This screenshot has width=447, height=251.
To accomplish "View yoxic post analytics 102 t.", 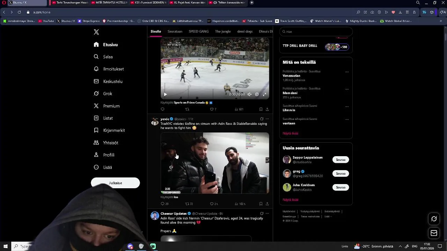I will tap(240, 204).
